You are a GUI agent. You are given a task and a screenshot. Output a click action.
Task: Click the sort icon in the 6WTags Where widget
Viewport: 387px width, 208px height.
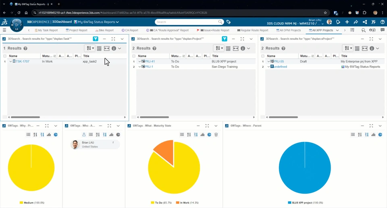click(x=360, y=135)
